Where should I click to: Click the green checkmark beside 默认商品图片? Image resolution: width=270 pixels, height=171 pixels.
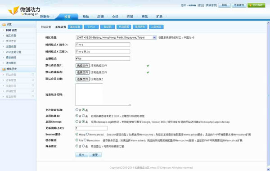tap(148, 66)
